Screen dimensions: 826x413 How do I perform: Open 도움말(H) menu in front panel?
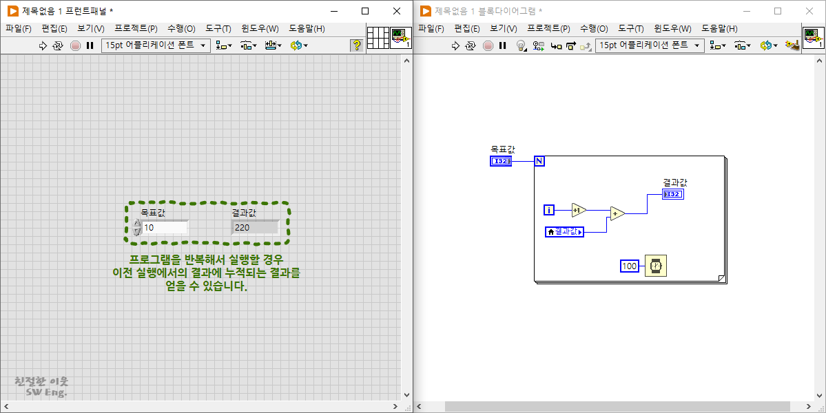(x=307, y=28)
